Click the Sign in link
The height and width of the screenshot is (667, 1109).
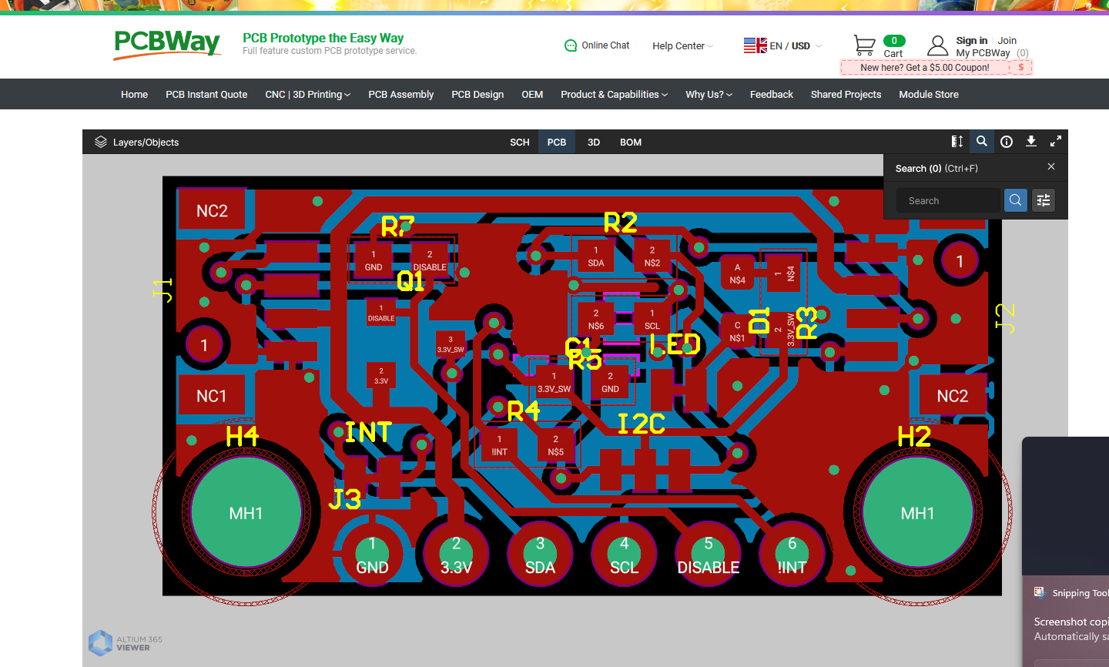972,40
